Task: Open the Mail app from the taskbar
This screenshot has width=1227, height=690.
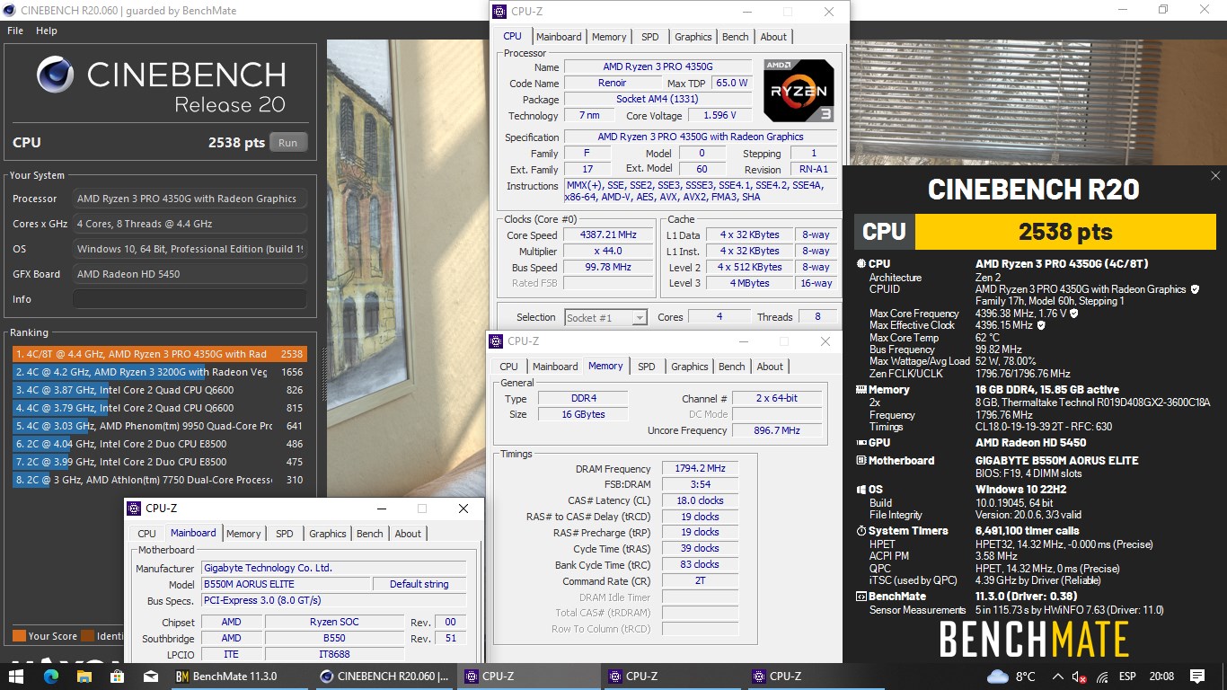Action: point(152,676)
